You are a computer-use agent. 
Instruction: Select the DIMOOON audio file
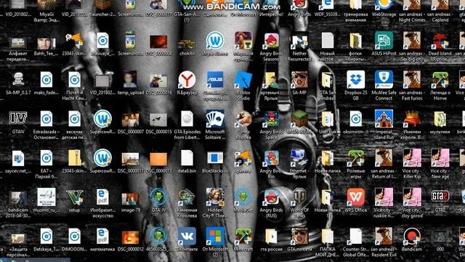74,237
